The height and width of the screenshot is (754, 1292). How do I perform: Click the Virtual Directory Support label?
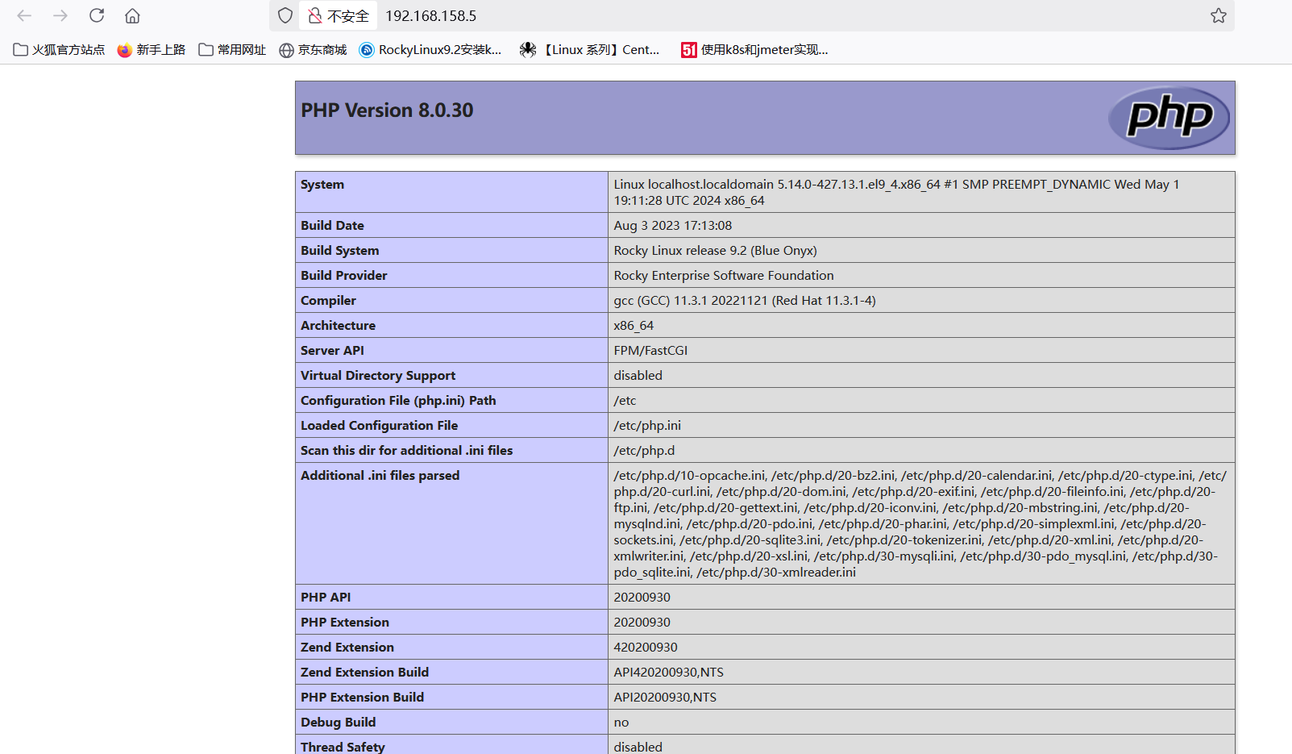click(378, 376)
